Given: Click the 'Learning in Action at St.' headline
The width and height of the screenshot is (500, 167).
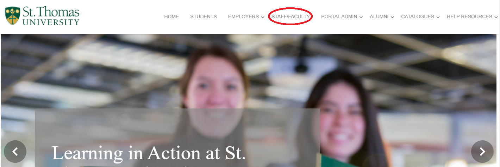Looking at the screenshot, I should [148, 153].
